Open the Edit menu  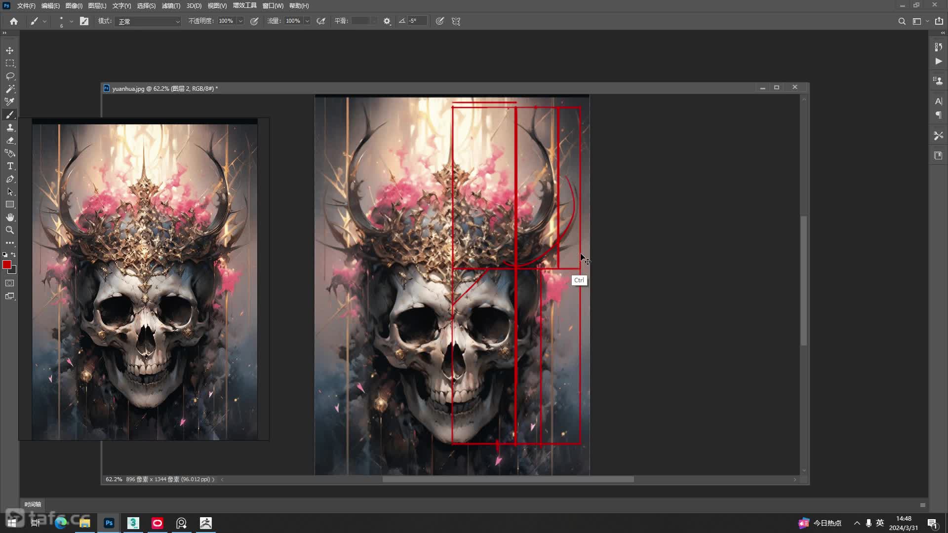click(x=50, y=6)
